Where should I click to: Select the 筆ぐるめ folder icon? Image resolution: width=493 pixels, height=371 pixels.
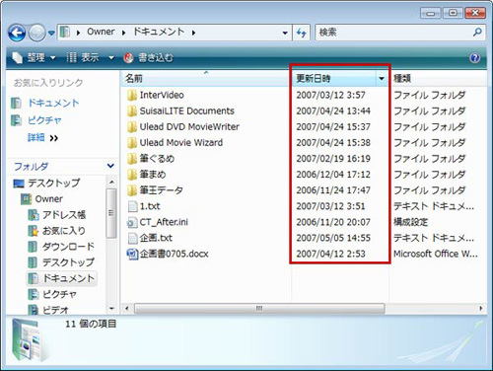[x=132, y=159]
